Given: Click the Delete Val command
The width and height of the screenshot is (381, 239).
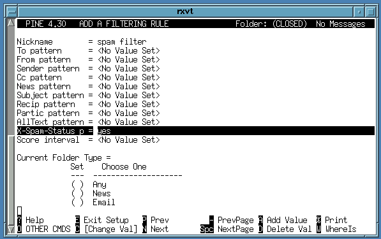Looking at the screenshot, I should tap(285, 229).
